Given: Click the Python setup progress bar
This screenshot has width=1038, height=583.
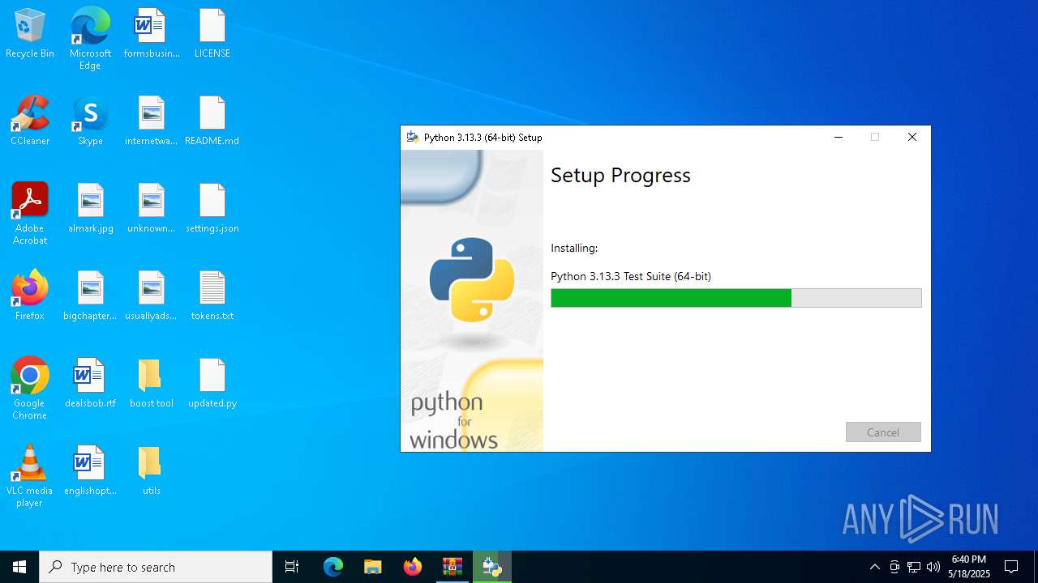Looking at the screenshot, I should (736, 298).
